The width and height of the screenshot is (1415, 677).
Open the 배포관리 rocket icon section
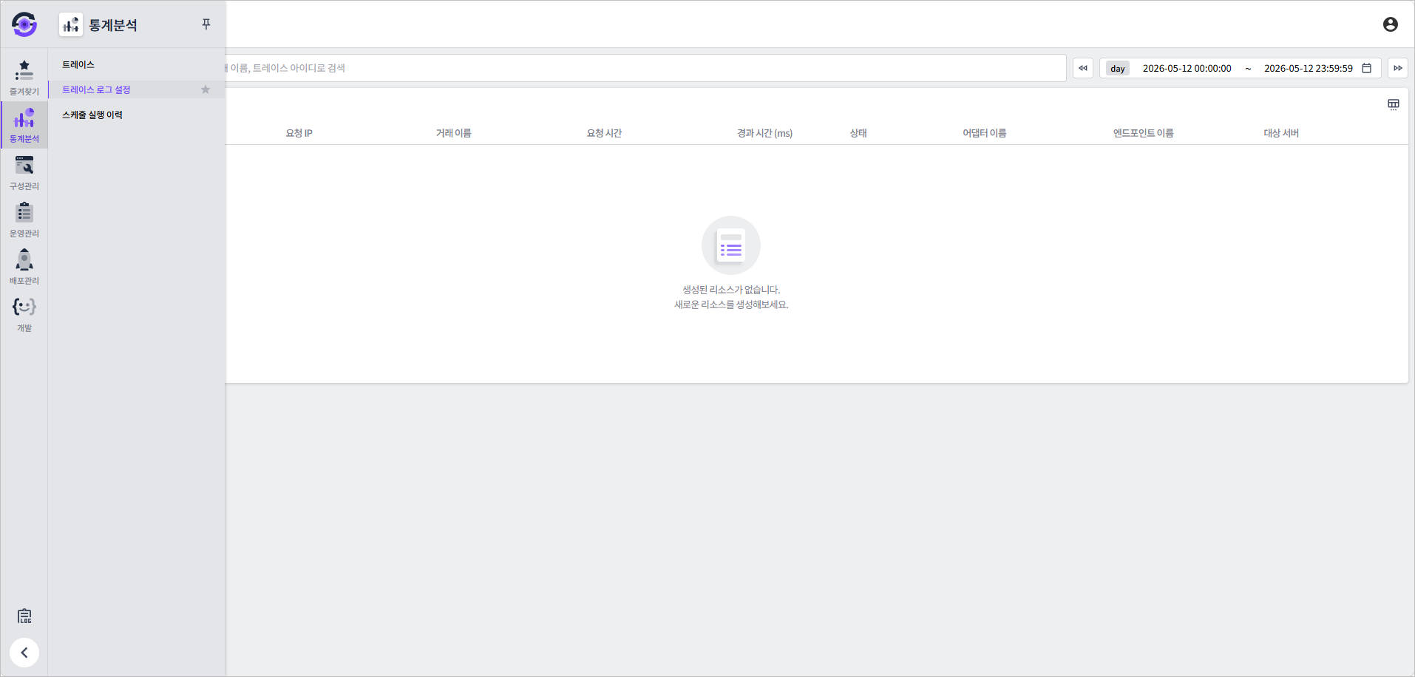coord(24,267)
